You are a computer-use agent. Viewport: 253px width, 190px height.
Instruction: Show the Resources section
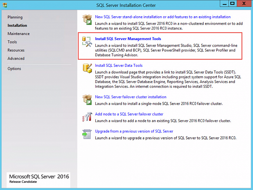[x=16, y=50]
